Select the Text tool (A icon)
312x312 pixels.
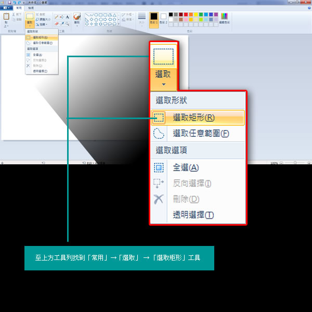point(67,17)
